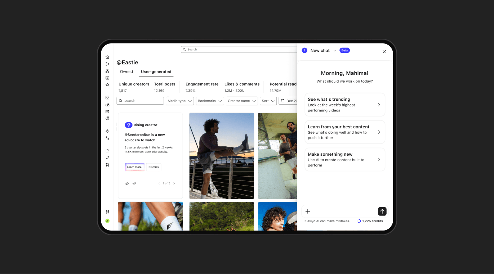
Task: Open the trending arrow icon in sidebar
Action: point(107,158)
